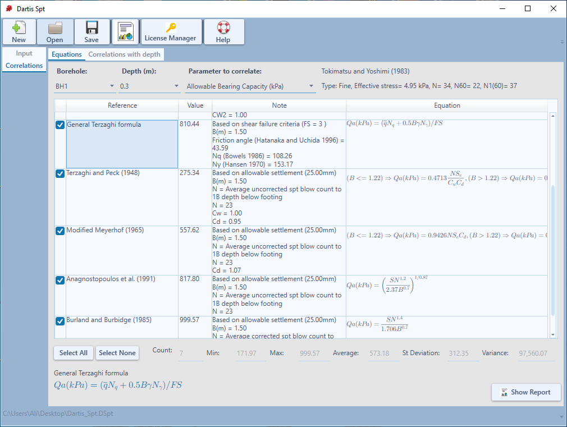This screenshot has height=427, width=567.
Task: Select the value cell 557.62
Action: [x=195, y=251]
